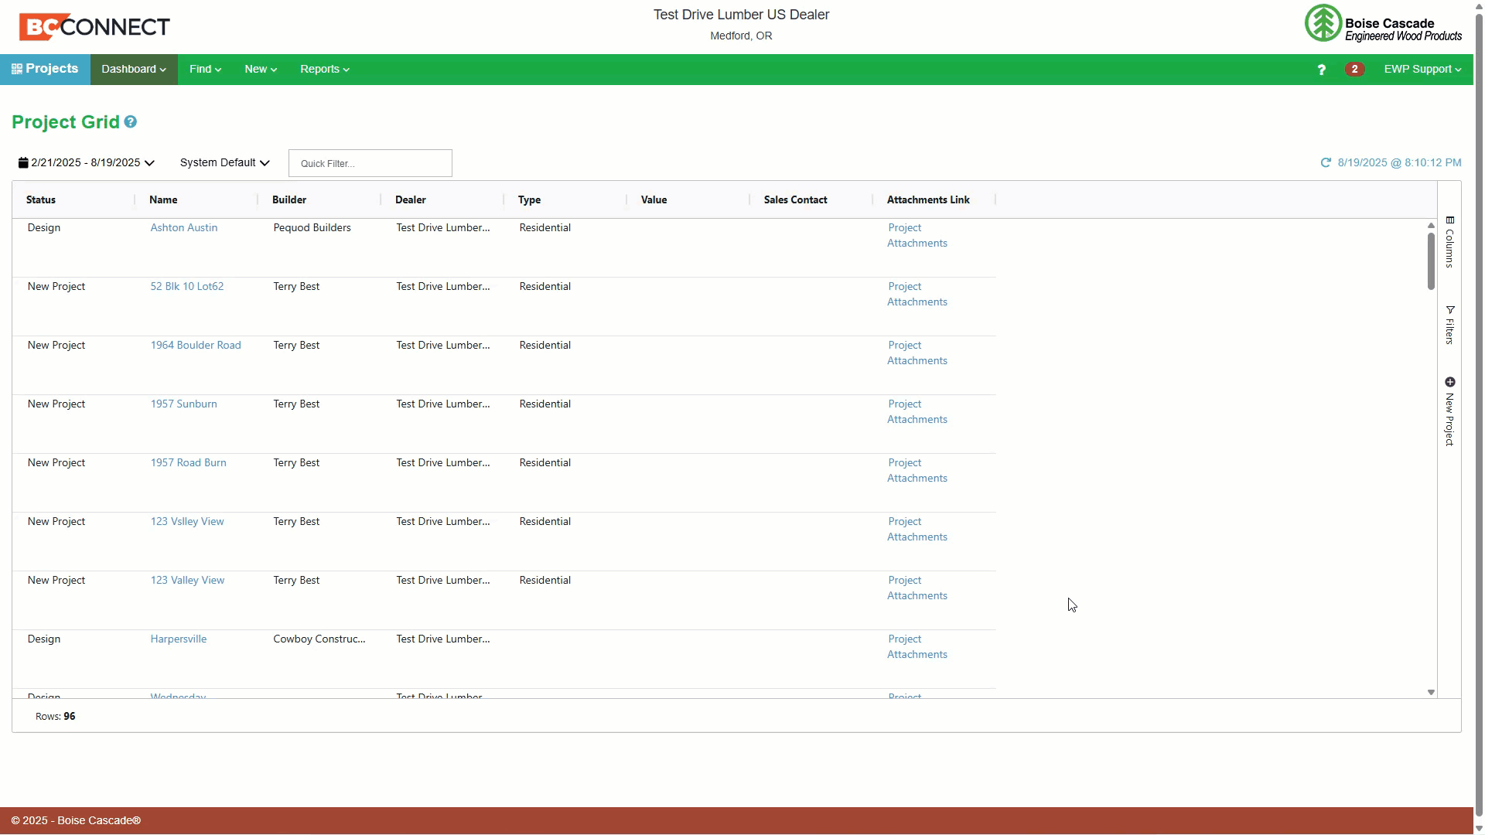1485x835 pixels.
Task: Select the Cowboy Construc... builder cell
Action: pos(319,639)
